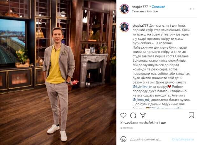The height and width of the screenshot is (145, 197).
Task: Follow stupka777 via Стежити link
Action: [158, 7]
